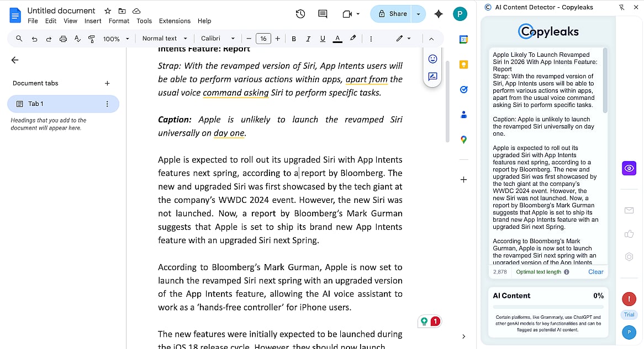Screen dimensions: 644x349
Task: Open the Google Maps side panel
Action: click(x=463, y=139)
